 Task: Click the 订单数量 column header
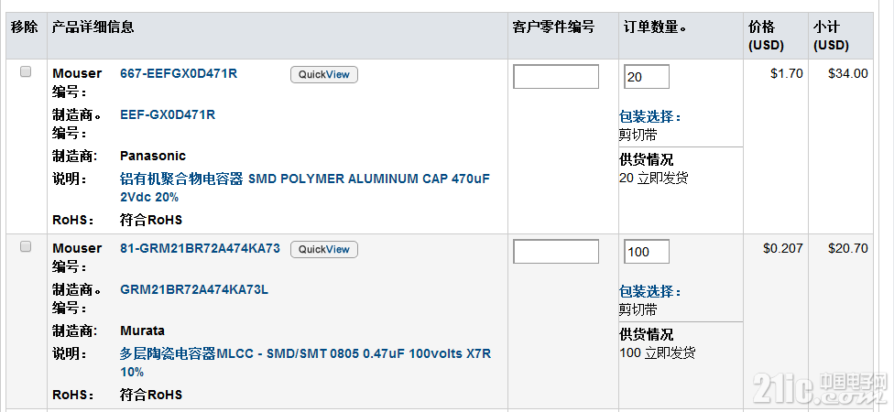(x=654, y=27)
